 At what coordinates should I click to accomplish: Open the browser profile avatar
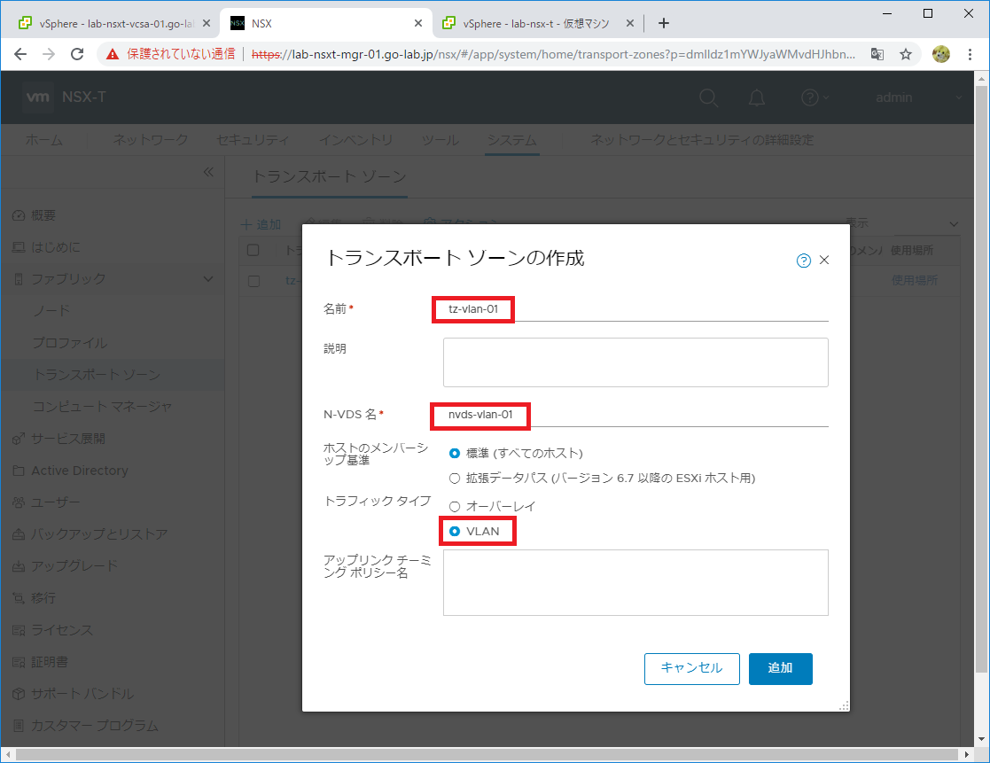[940, 54]
